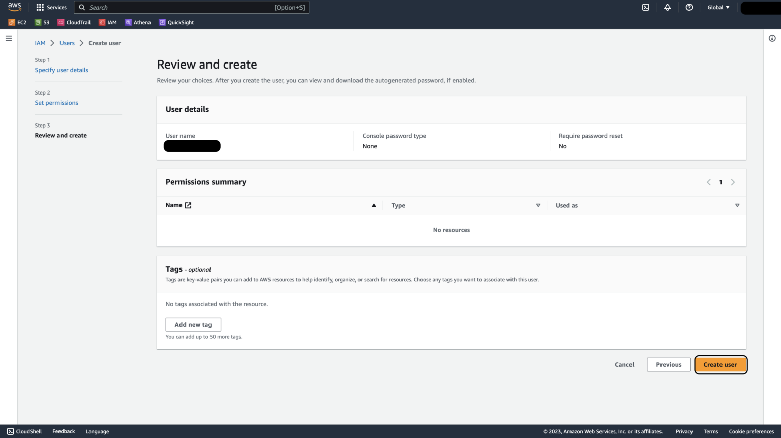Open the info panel on the right

[772, 38]
